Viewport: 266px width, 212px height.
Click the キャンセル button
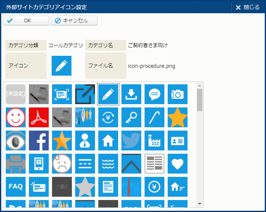pyautogui.click(x=74, y=21)
